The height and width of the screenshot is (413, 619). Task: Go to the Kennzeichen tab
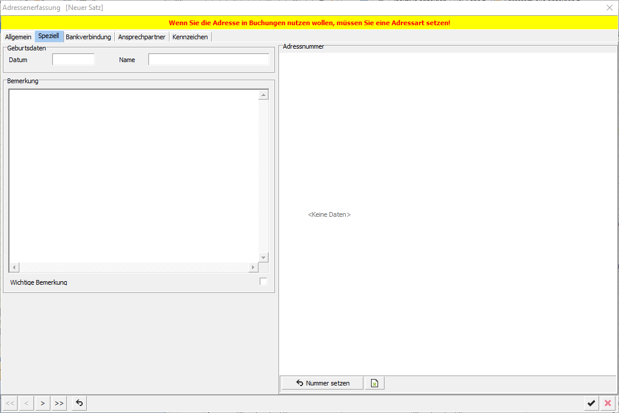tap(190, 37)
